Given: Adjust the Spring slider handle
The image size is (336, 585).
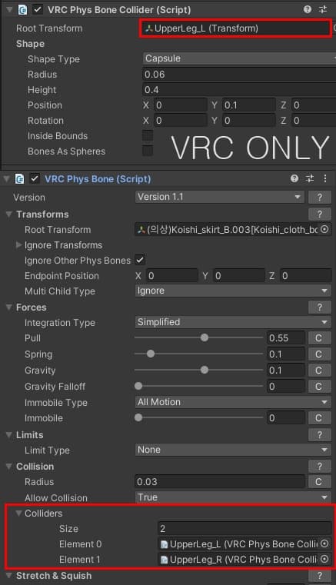Looking at the screenshot, I should [x=151, y=354].
